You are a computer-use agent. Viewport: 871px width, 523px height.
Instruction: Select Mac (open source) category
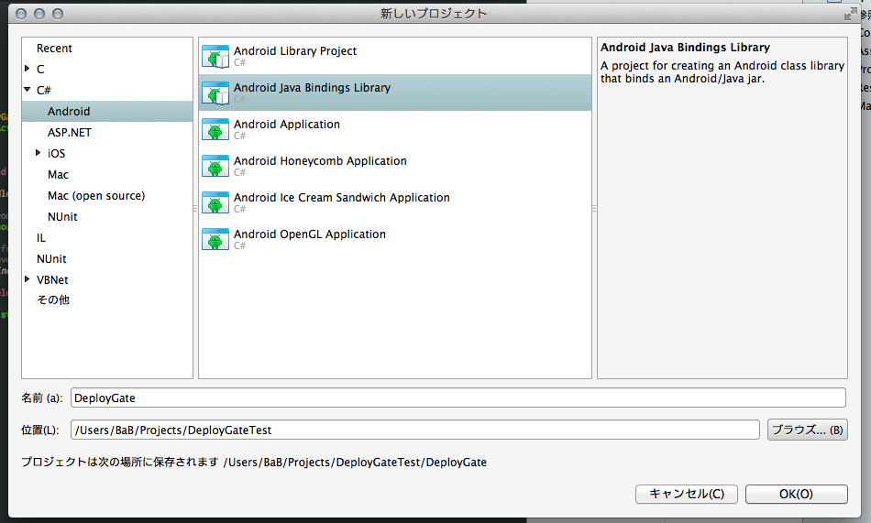point(96,196)
